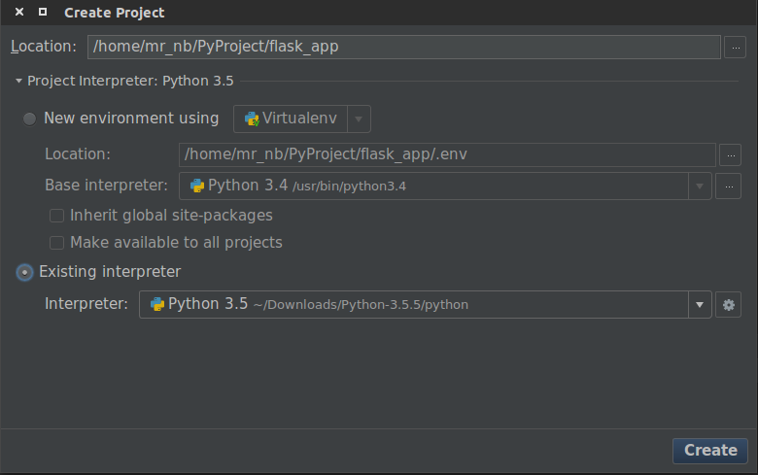
Task: Select Existing interpreter radio button
Action: point(24,272)
